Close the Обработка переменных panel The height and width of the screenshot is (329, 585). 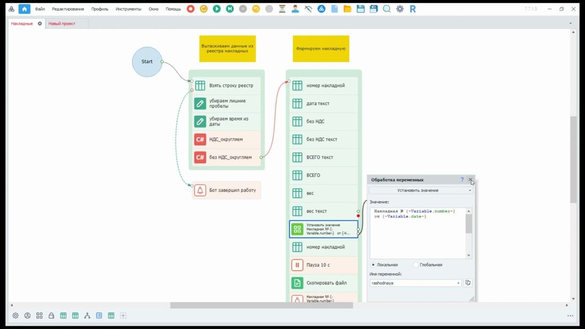[470, 180]
